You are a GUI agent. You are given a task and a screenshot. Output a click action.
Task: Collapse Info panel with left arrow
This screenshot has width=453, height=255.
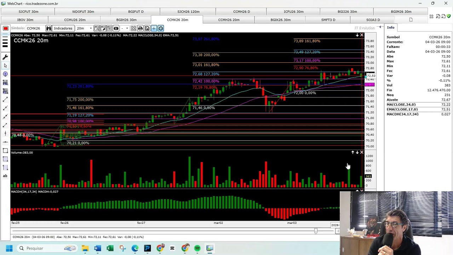(380, 27)
